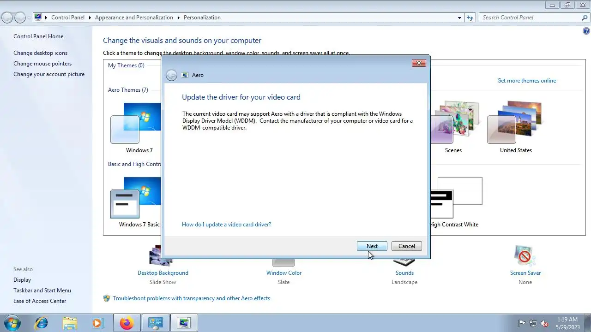Select the Windows 7 Basic theme
591x332 pixels.
136,202
